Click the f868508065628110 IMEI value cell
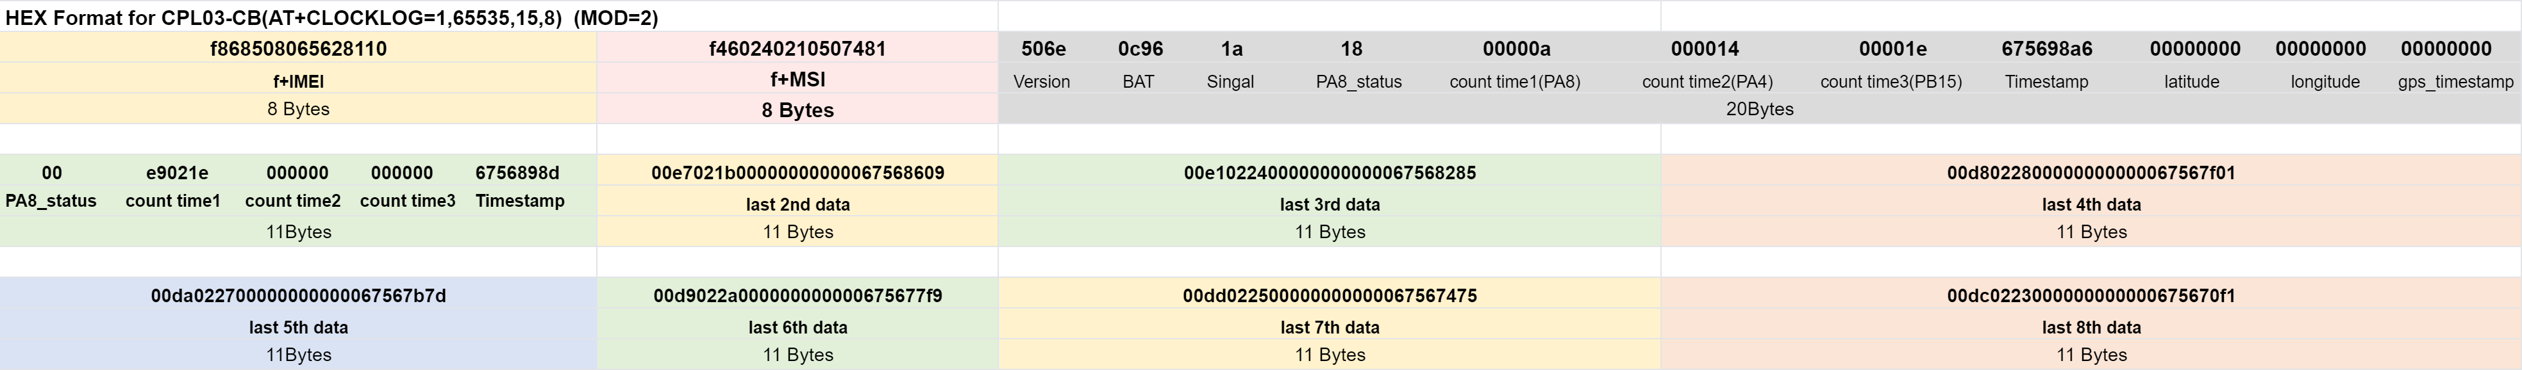Image resolution: width=2522 pixels, height=370 pixels. 299,48
